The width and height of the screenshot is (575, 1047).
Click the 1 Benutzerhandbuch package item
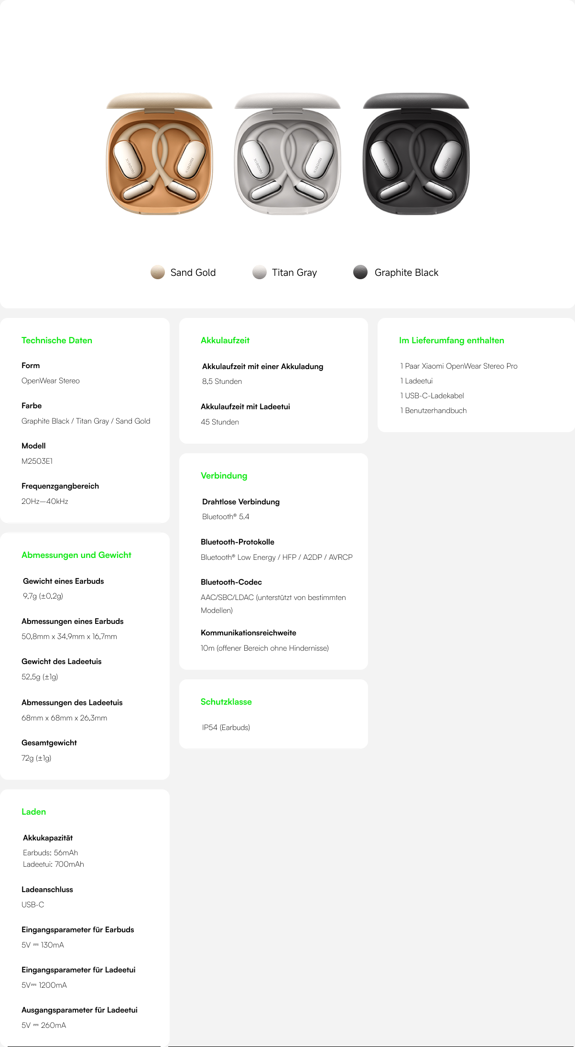pos(434,411)
